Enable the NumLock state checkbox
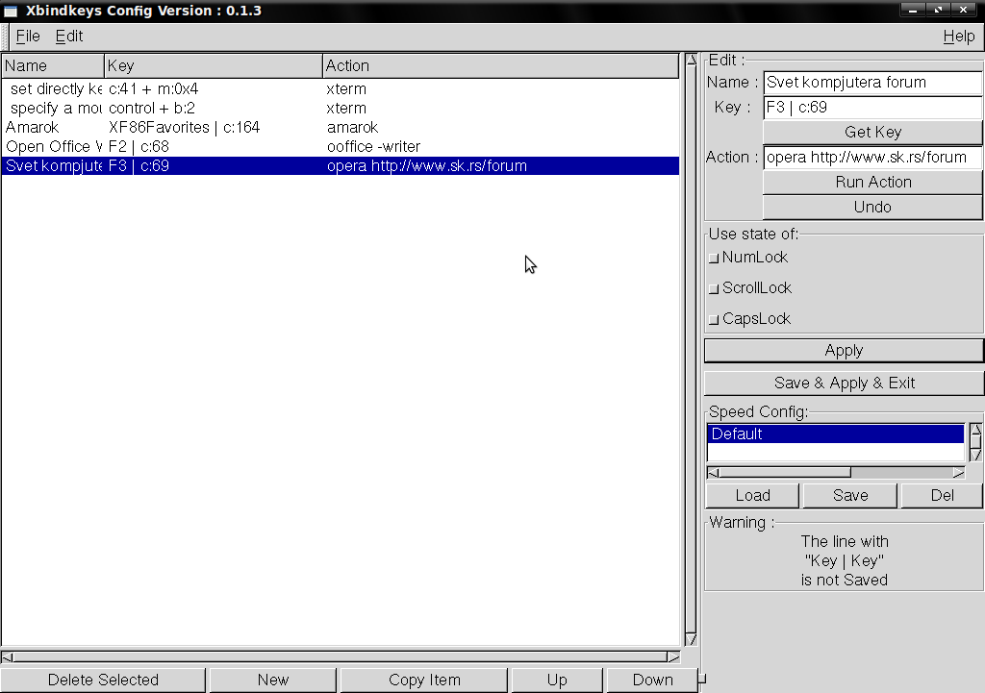Viewport: 985px width, 693px height. click(713, 257)
